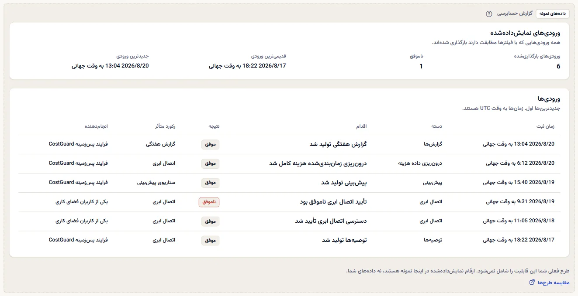Click the انجام‌دهنده column header

[x=96, y=126]
